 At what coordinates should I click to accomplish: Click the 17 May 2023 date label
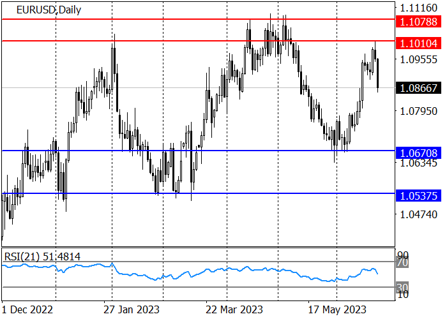tap(337, 309)
